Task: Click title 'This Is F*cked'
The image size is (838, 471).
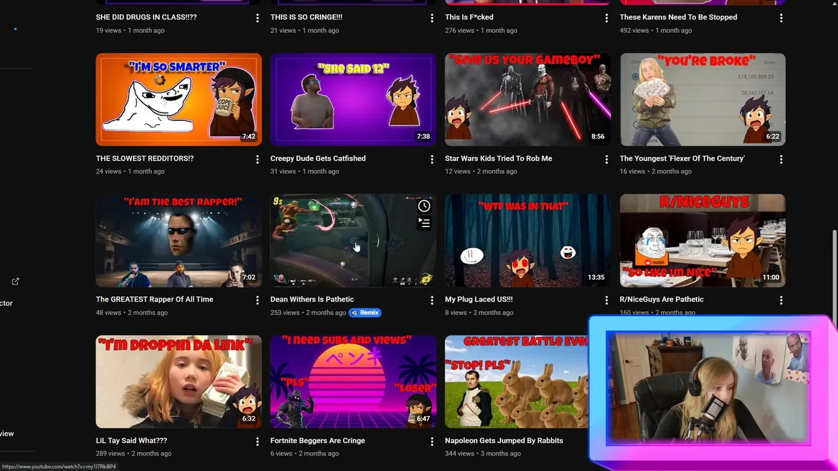Action: point(469,17)
